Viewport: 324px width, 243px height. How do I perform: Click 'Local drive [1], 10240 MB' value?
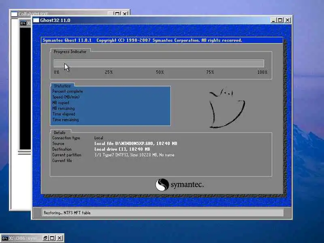[122, 149]
